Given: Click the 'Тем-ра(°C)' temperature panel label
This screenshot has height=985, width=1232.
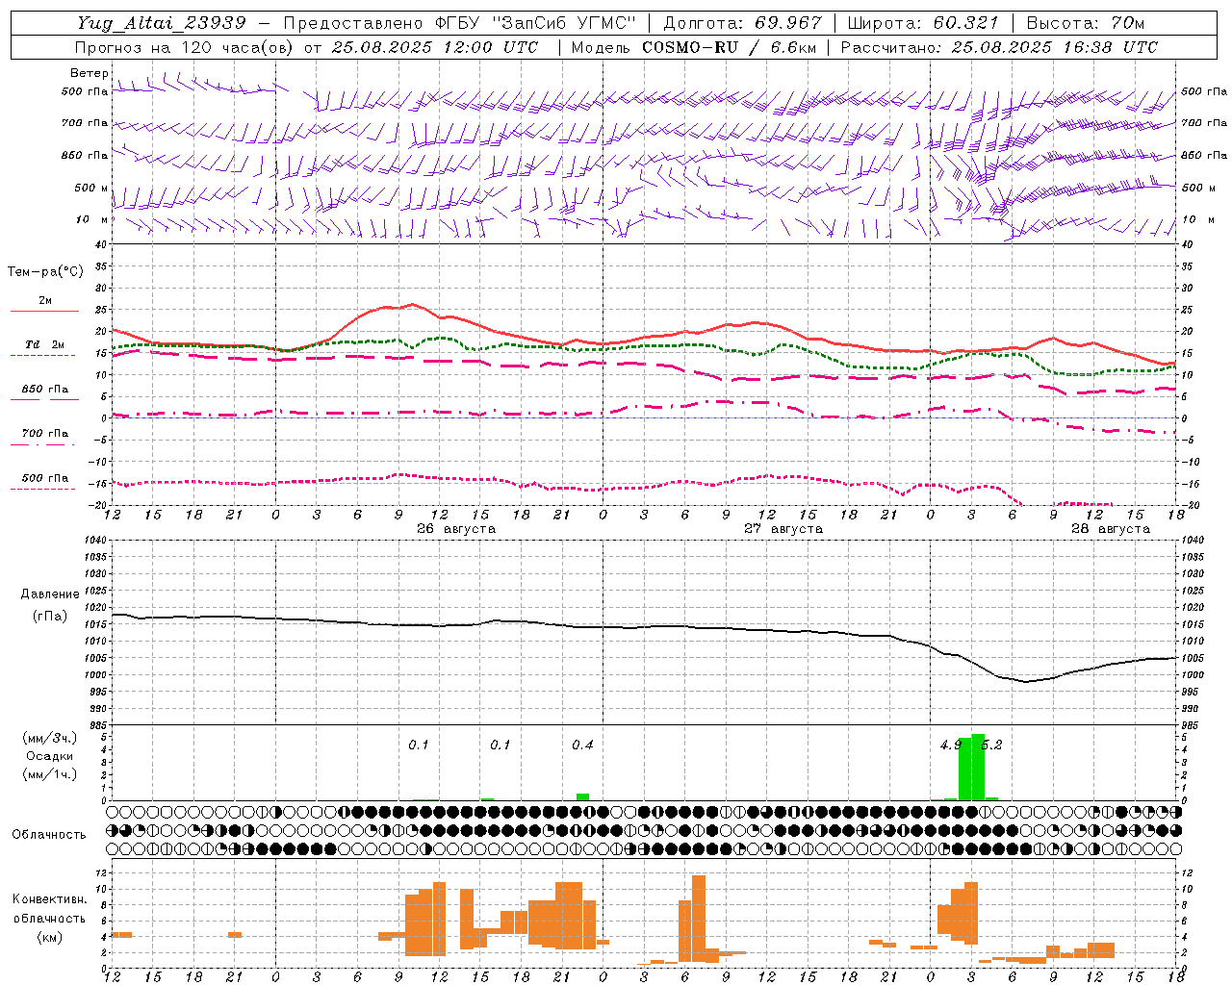Looking at the screenshot, I should [x=45, y=272].
